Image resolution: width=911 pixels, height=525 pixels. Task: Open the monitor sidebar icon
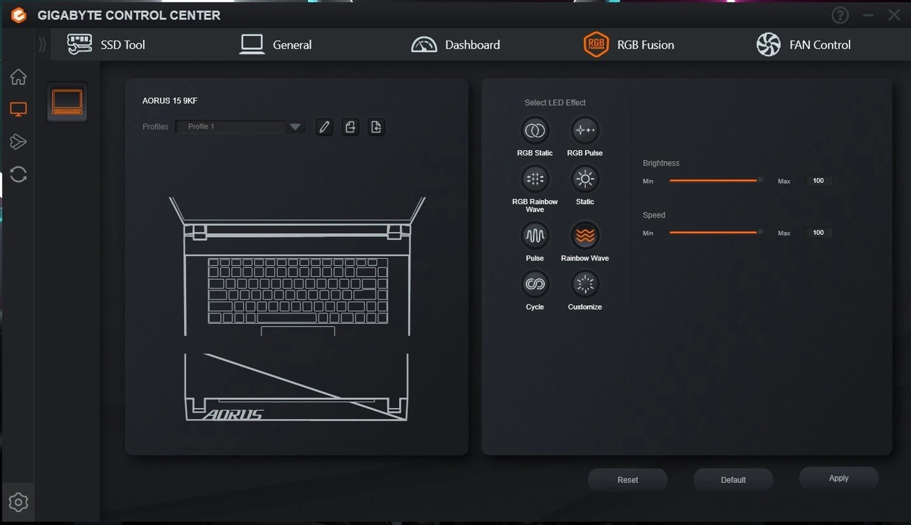(x=18, y=110)
